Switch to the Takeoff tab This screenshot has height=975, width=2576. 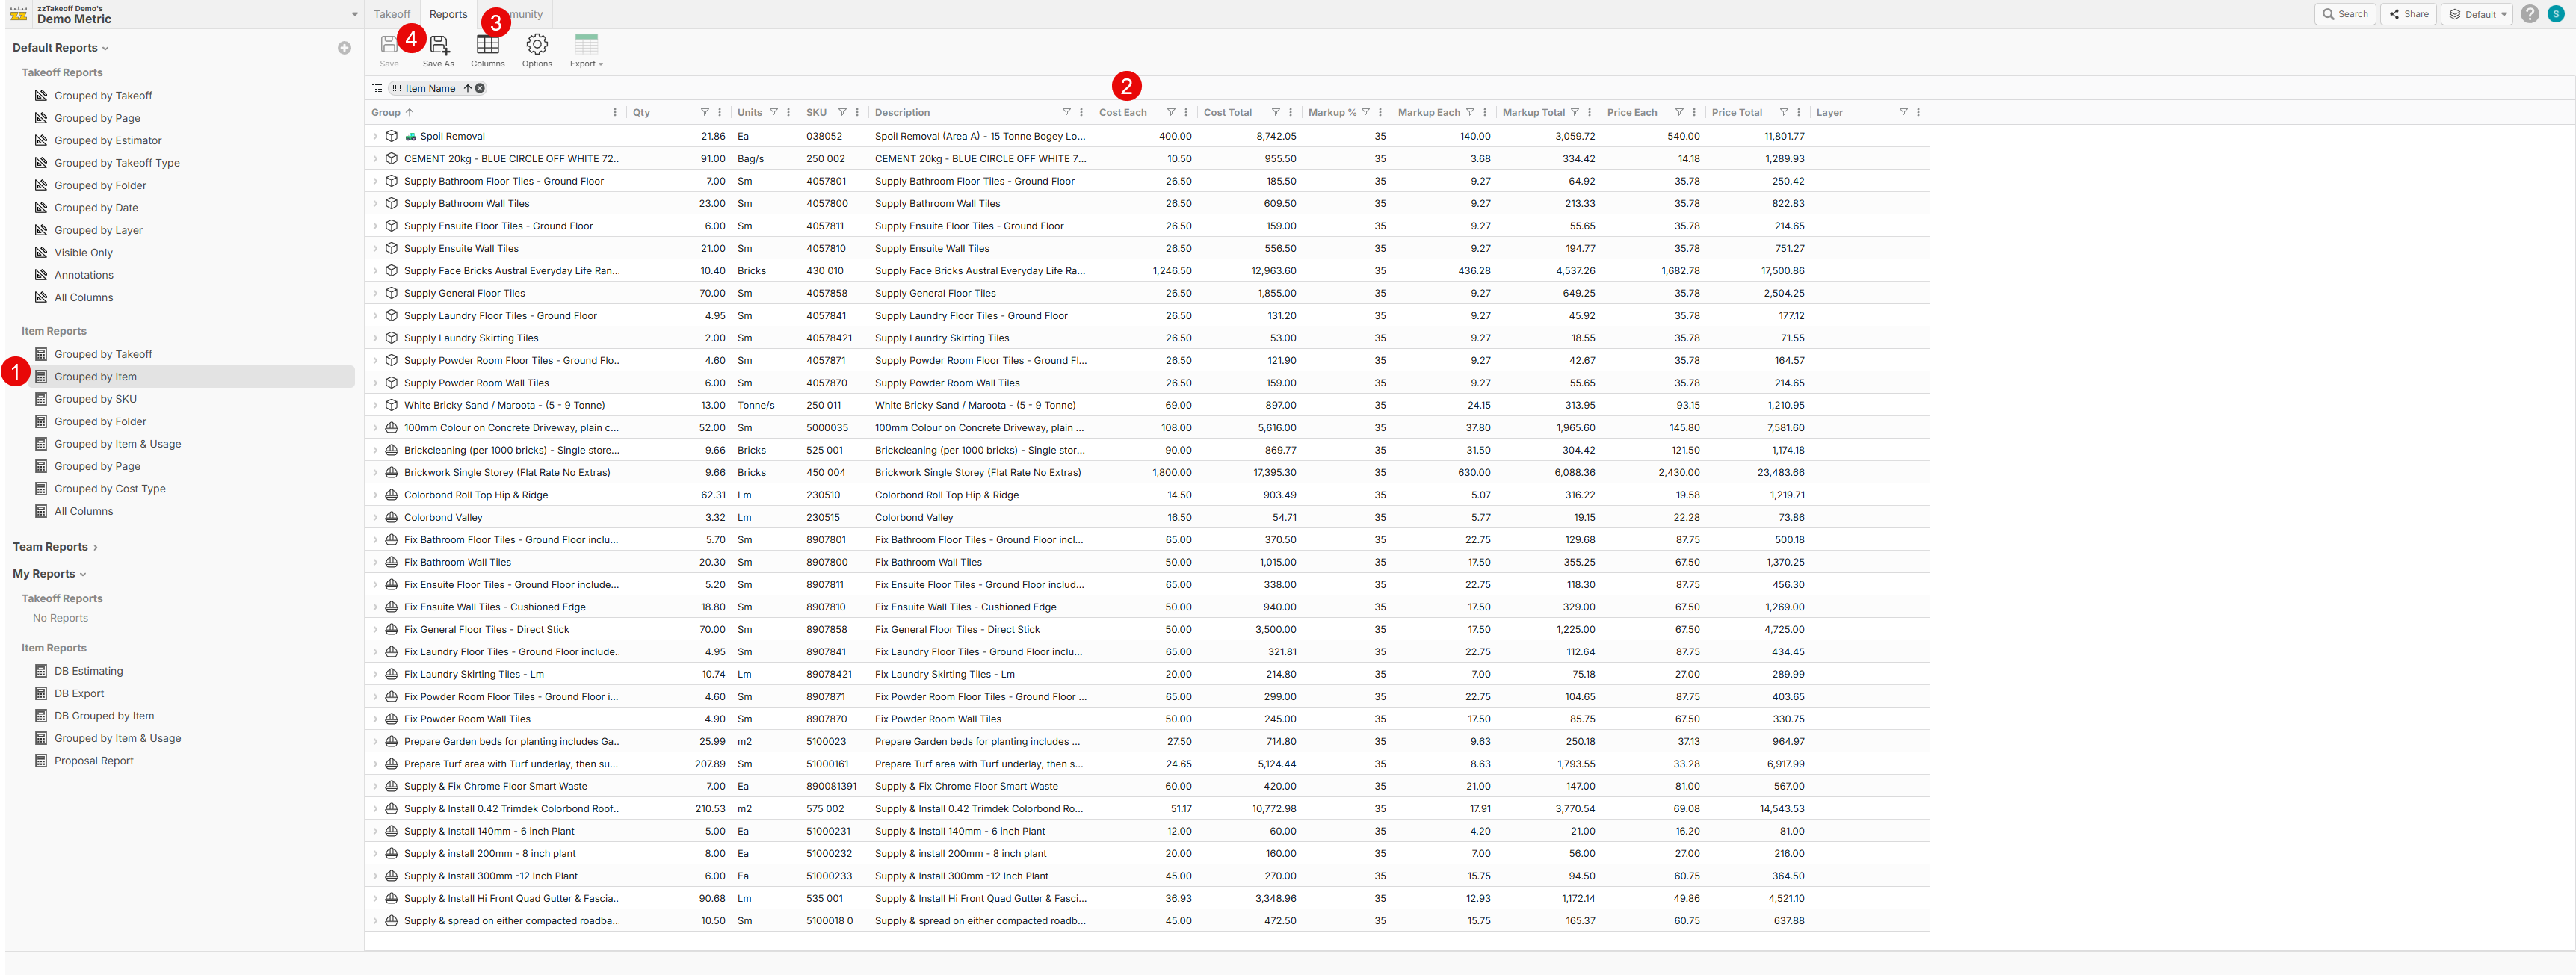tap(392, 14)
